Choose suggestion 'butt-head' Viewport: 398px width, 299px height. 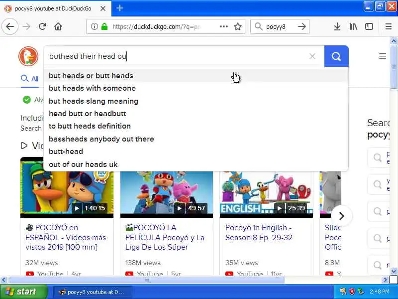pos(196,151)
